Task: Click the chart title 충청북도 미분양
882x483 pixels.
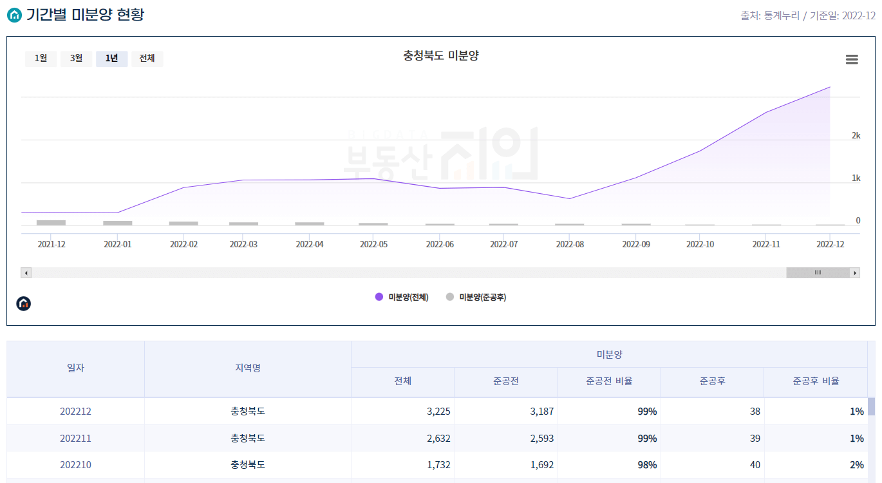Action: coord(441,56)
